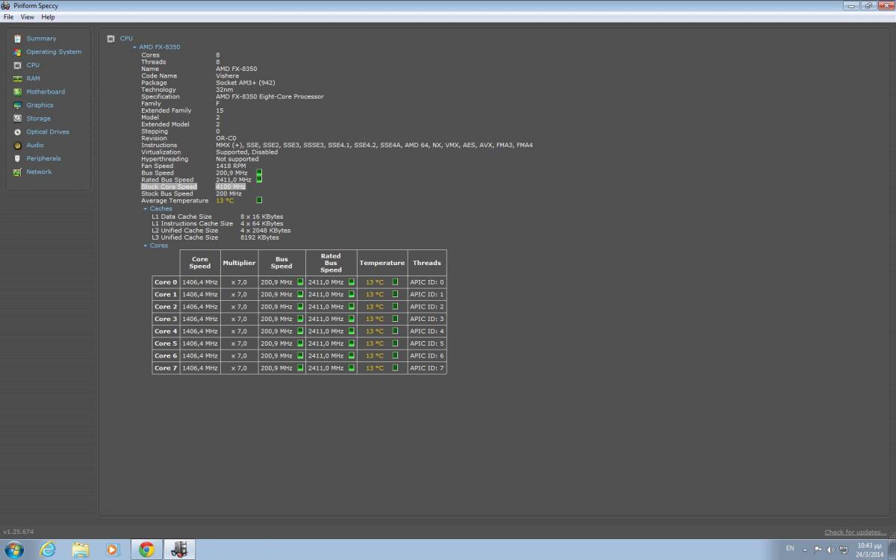896x560 pixels.
Task: Click the CPU header icon in main panel
Action: [111, 38]
